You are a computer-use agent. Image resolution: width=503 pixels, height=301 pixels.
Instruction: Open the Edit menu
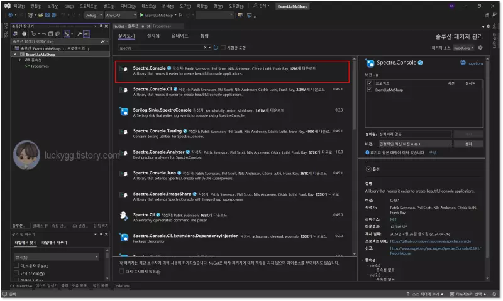tap(36, 6)
